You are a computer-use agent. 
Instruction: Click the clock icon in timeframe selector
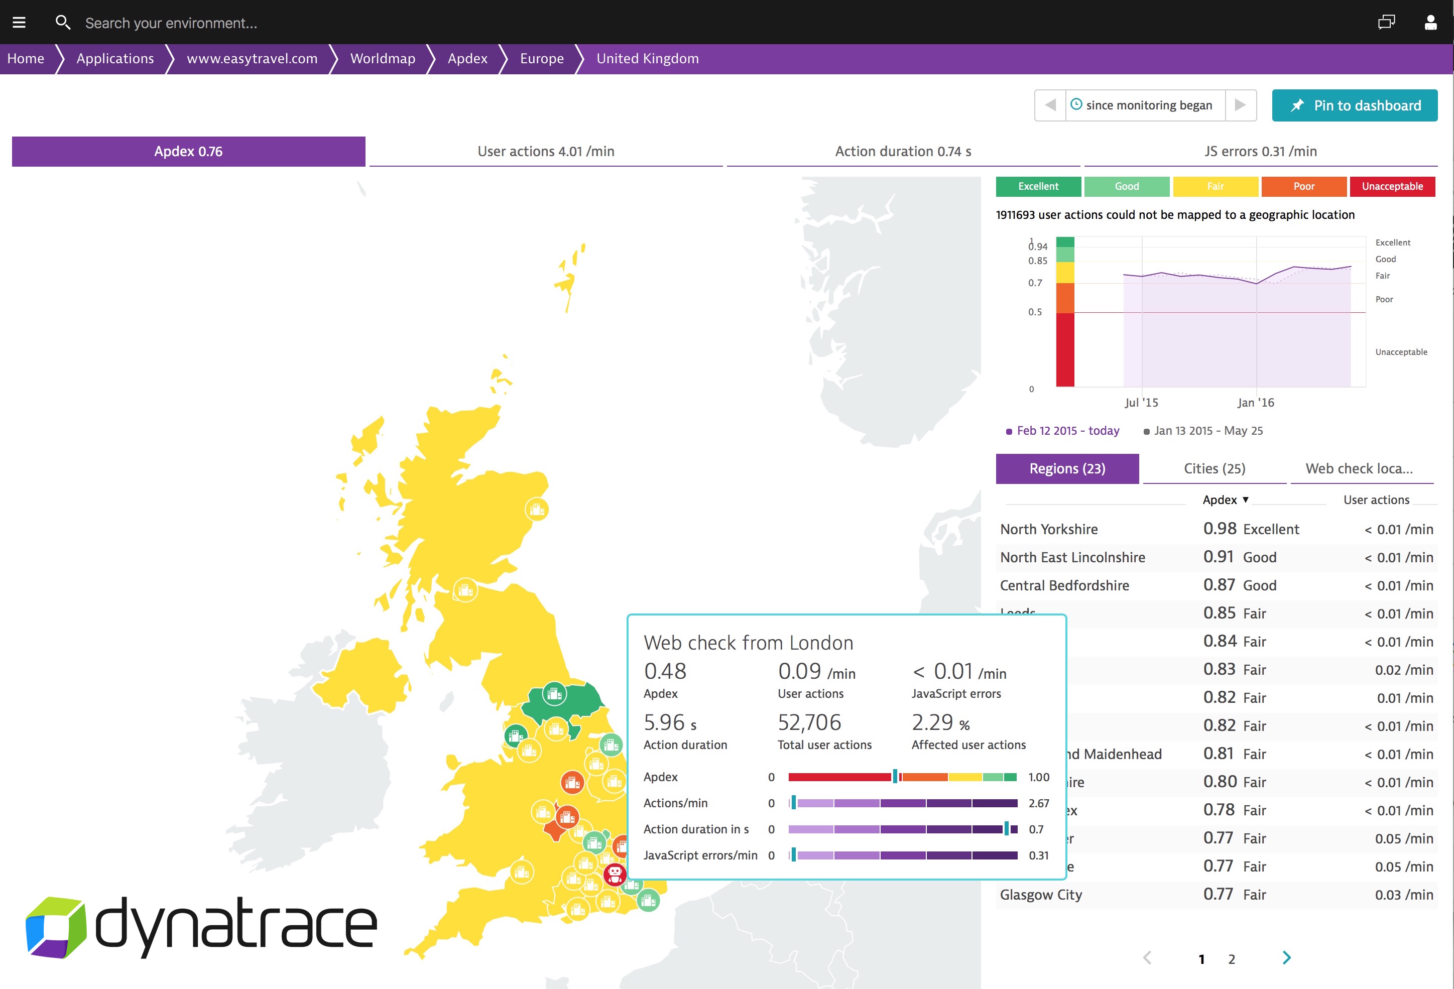[x=1076, y=104]
